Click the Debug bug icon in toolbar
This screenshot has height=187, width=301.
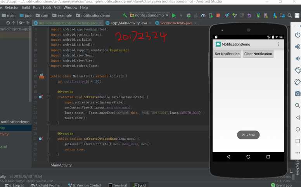click(x=189, y=15)
